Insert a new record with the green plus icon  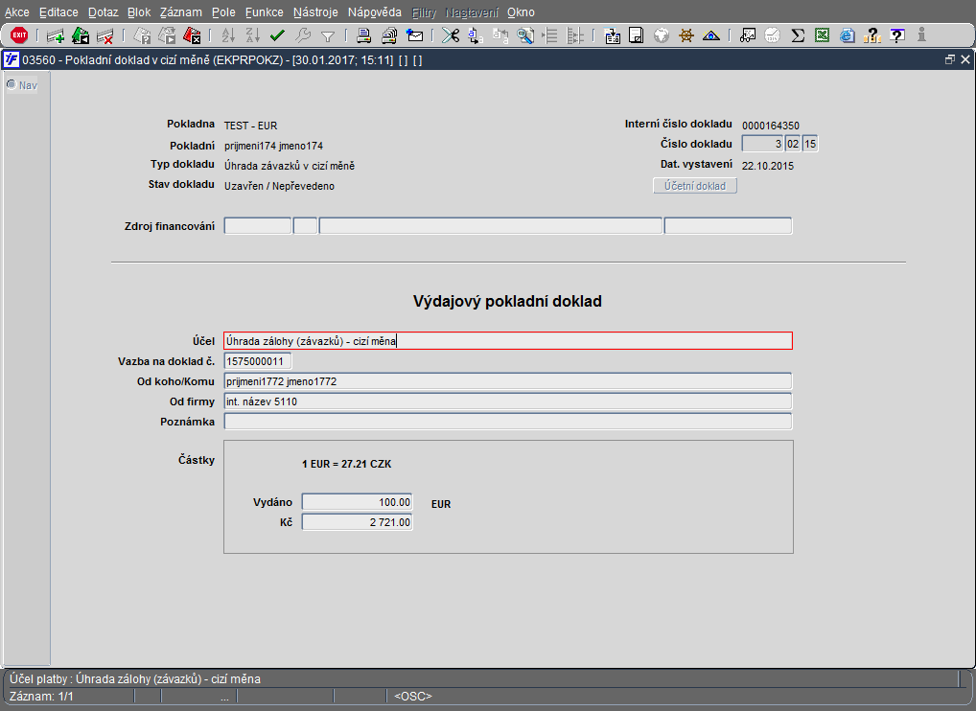[x=56, y=36]
